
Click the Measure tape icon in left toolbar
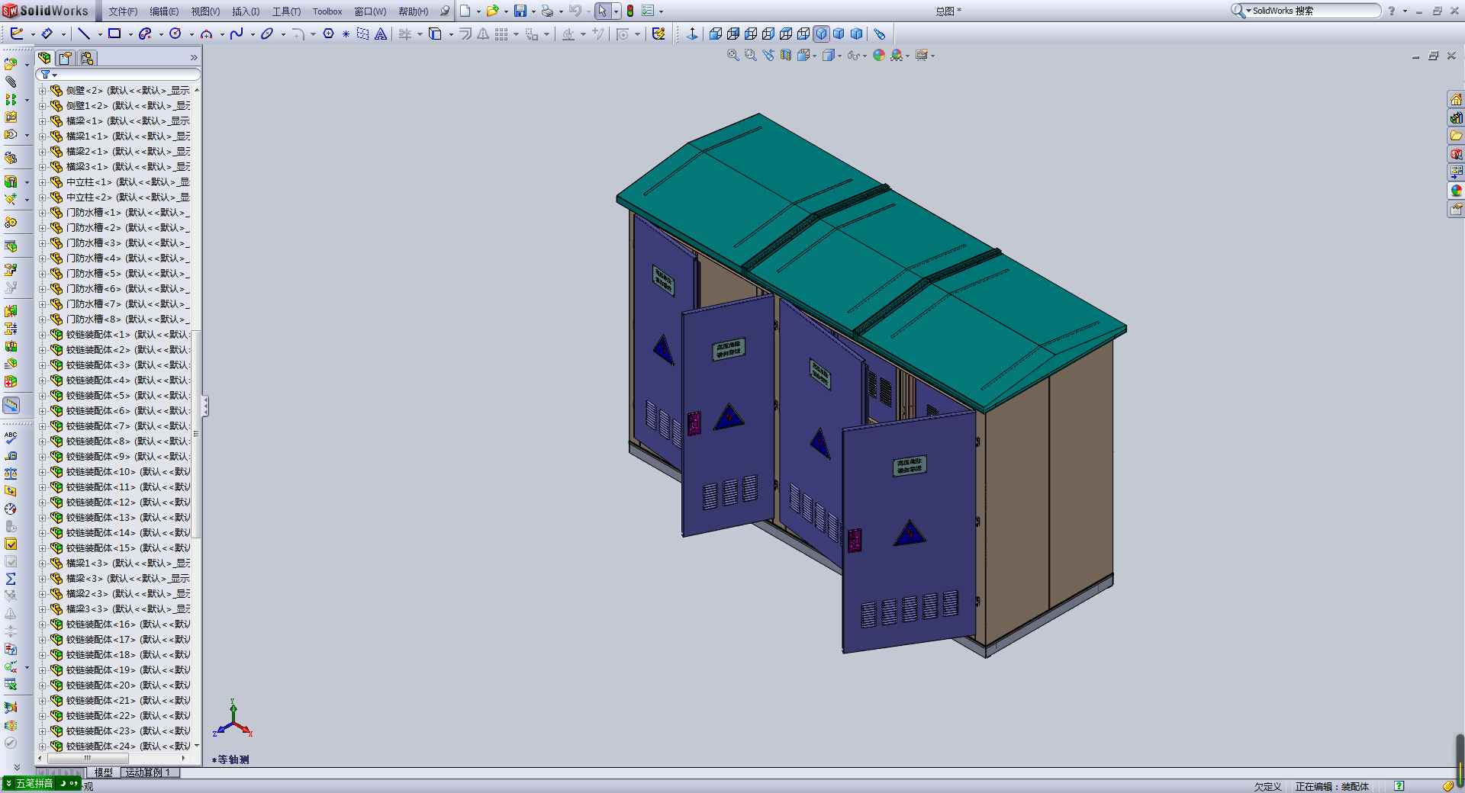(11, 456)
